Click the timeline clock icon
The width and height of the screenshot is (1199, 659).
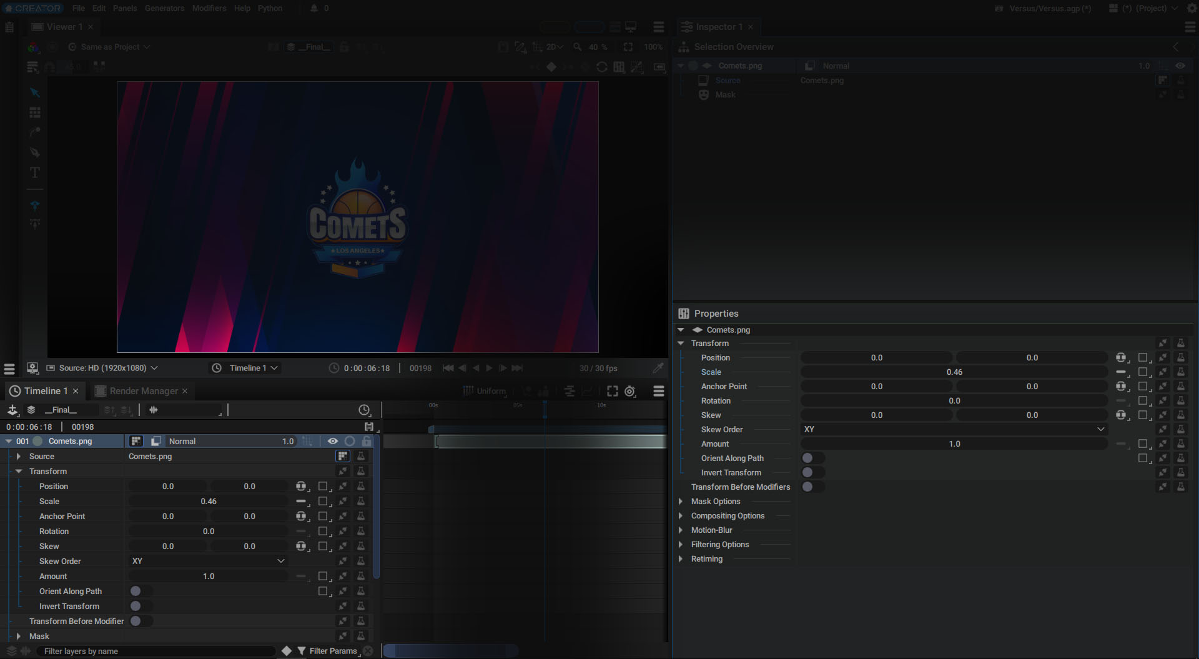click(364, 410)
